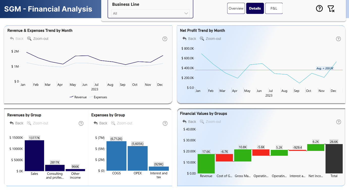Open the P&L page tab
The image size is (349, 190).
tap(274, 8)
